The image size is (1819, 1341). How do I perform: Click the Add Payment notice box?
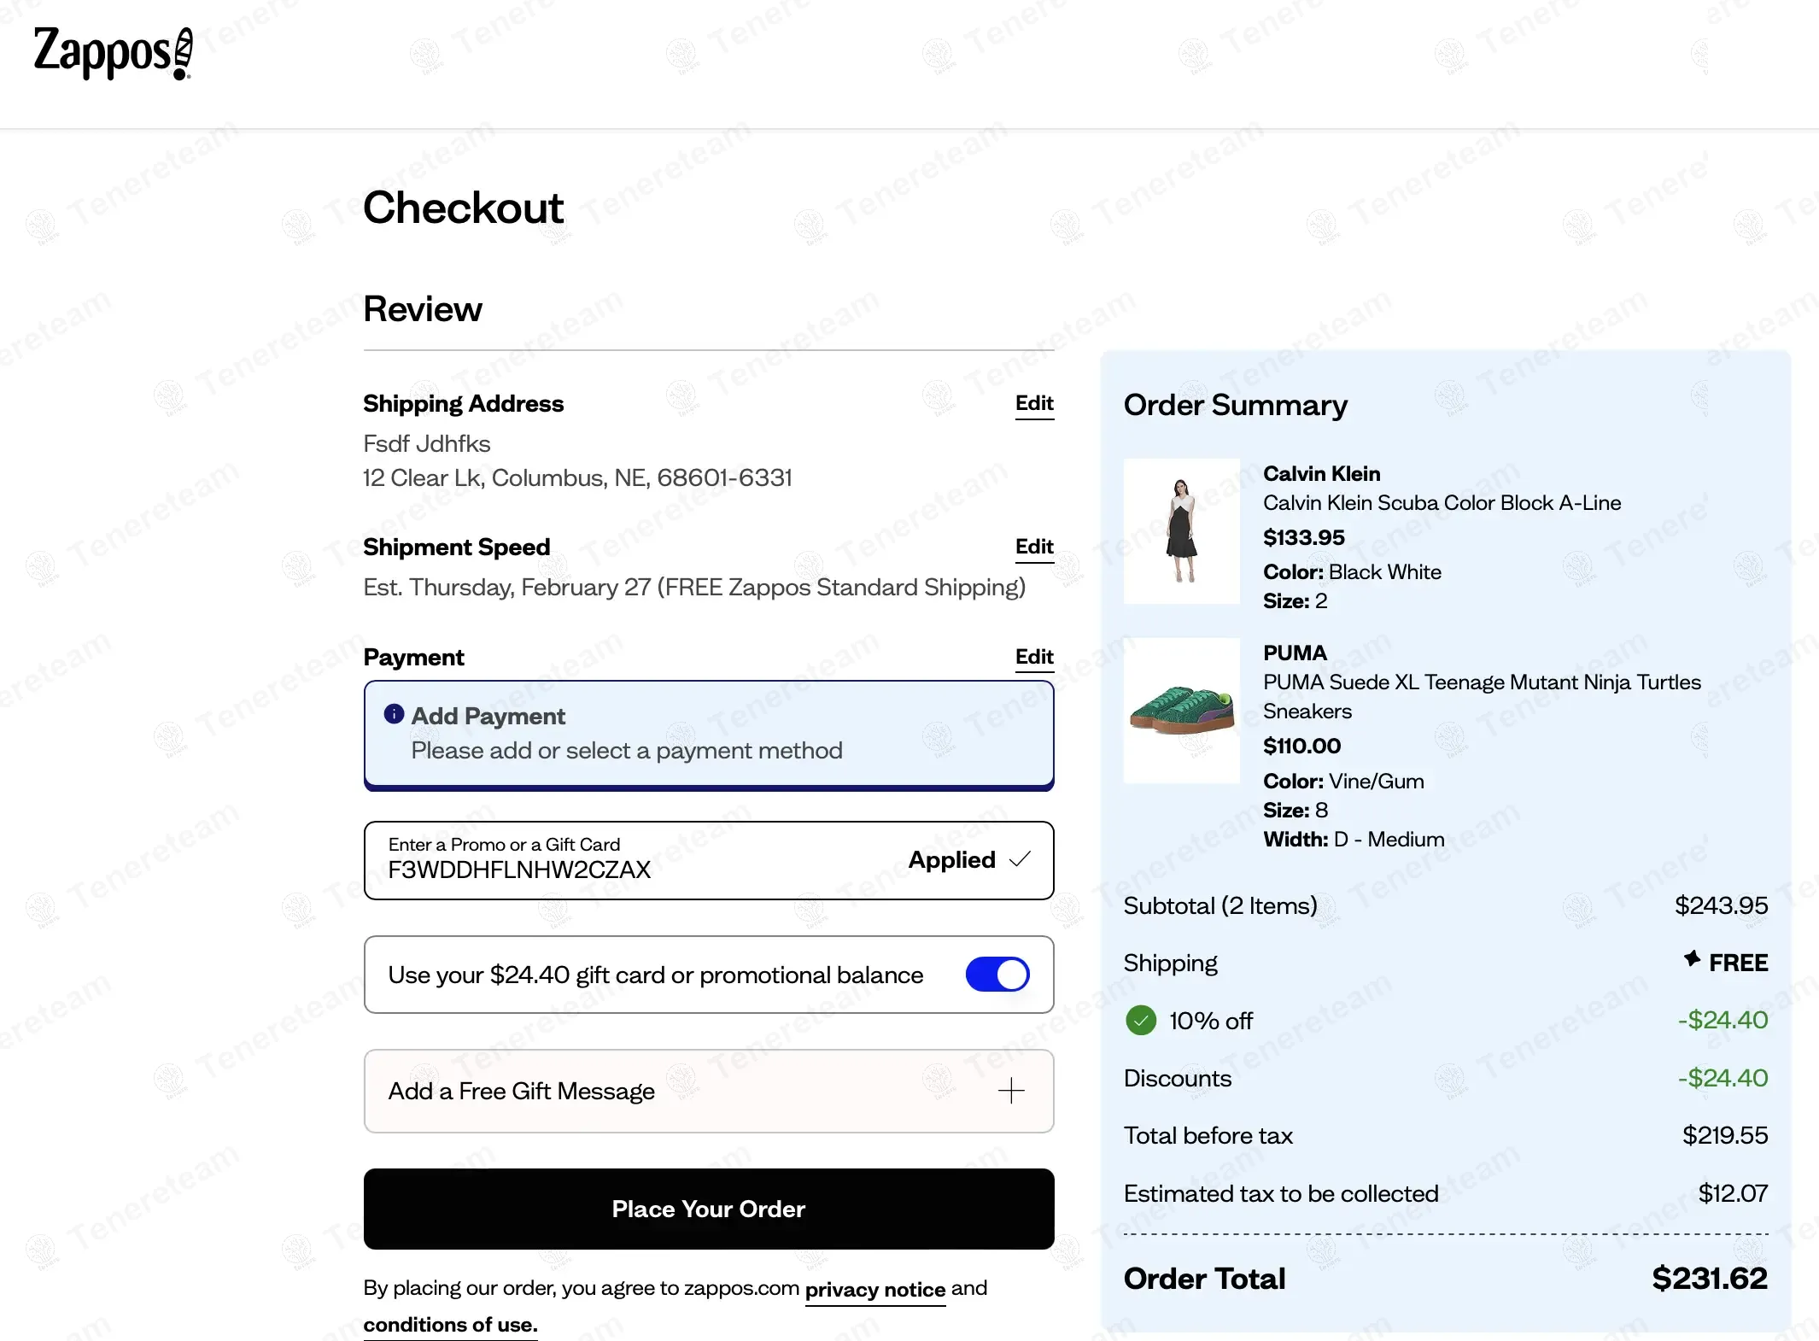click(x=708, y=734)
